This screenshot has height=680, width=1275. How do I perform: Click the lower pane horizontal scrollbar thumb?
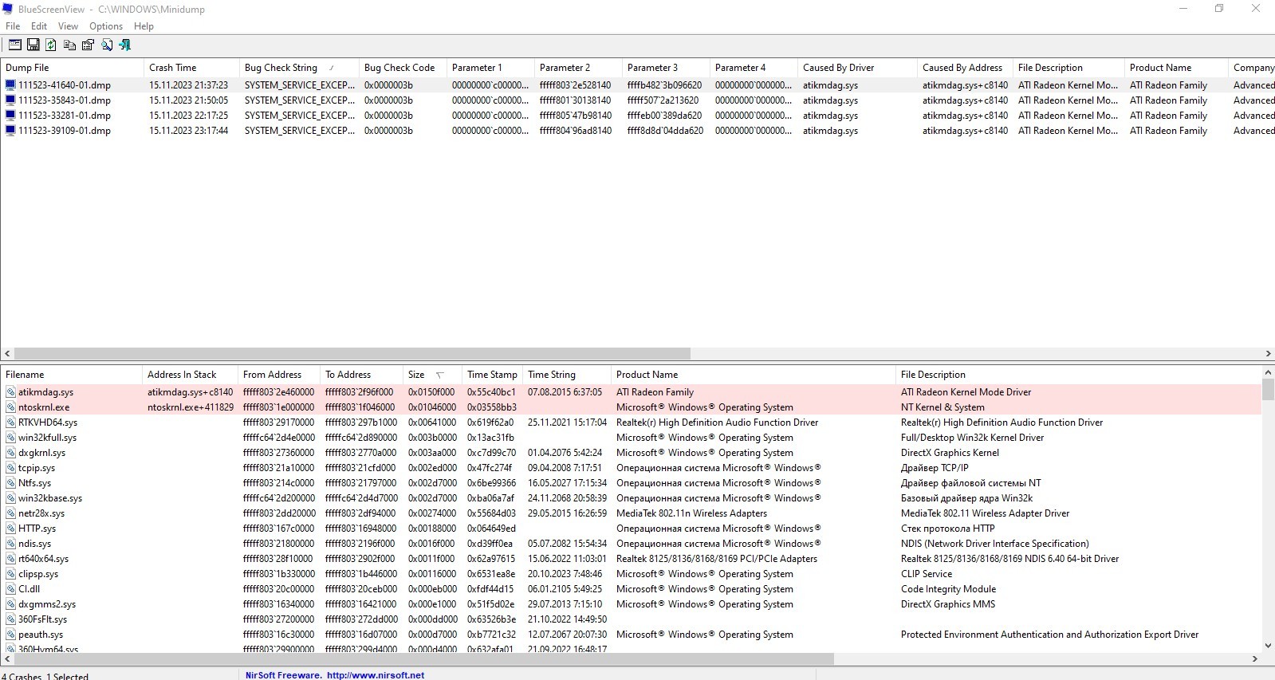pyautogui.click(x=423, y=659)
